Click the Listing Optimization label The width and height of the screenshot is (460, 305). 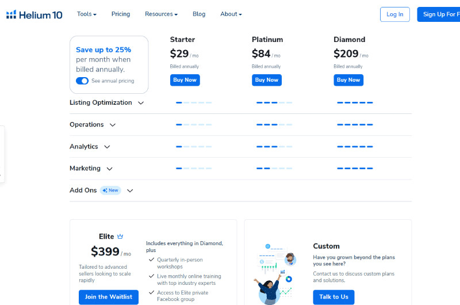coord(101,102)
